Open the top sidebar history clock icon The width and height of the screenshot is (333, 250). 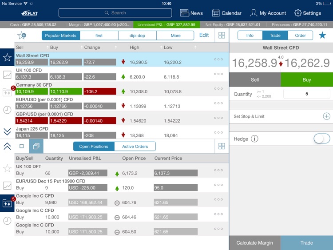click(7, 110)
